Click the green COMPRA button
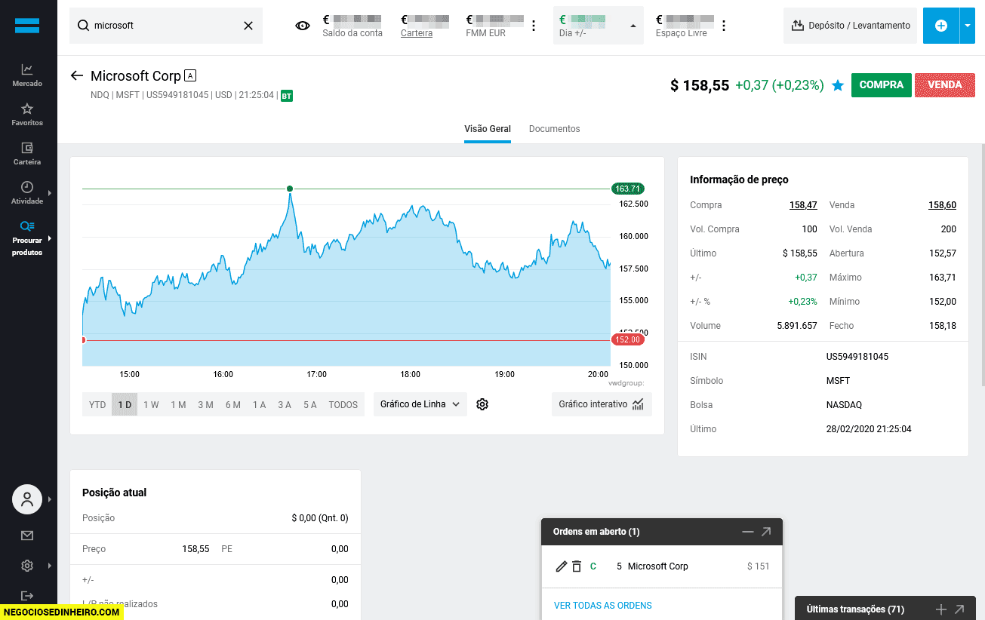985x620 pixels. (x=881, y=85)
